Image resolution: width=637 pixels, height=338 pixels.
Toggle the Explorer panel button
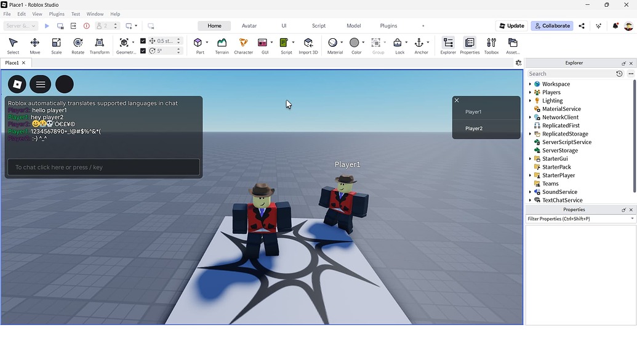pos(448,46)
